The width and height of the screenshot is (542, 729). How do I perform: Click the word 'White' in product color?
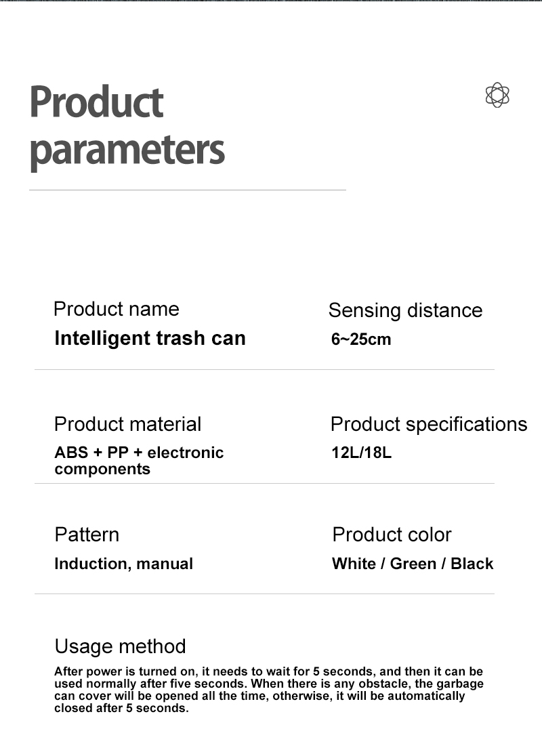(x=354, y=564)
